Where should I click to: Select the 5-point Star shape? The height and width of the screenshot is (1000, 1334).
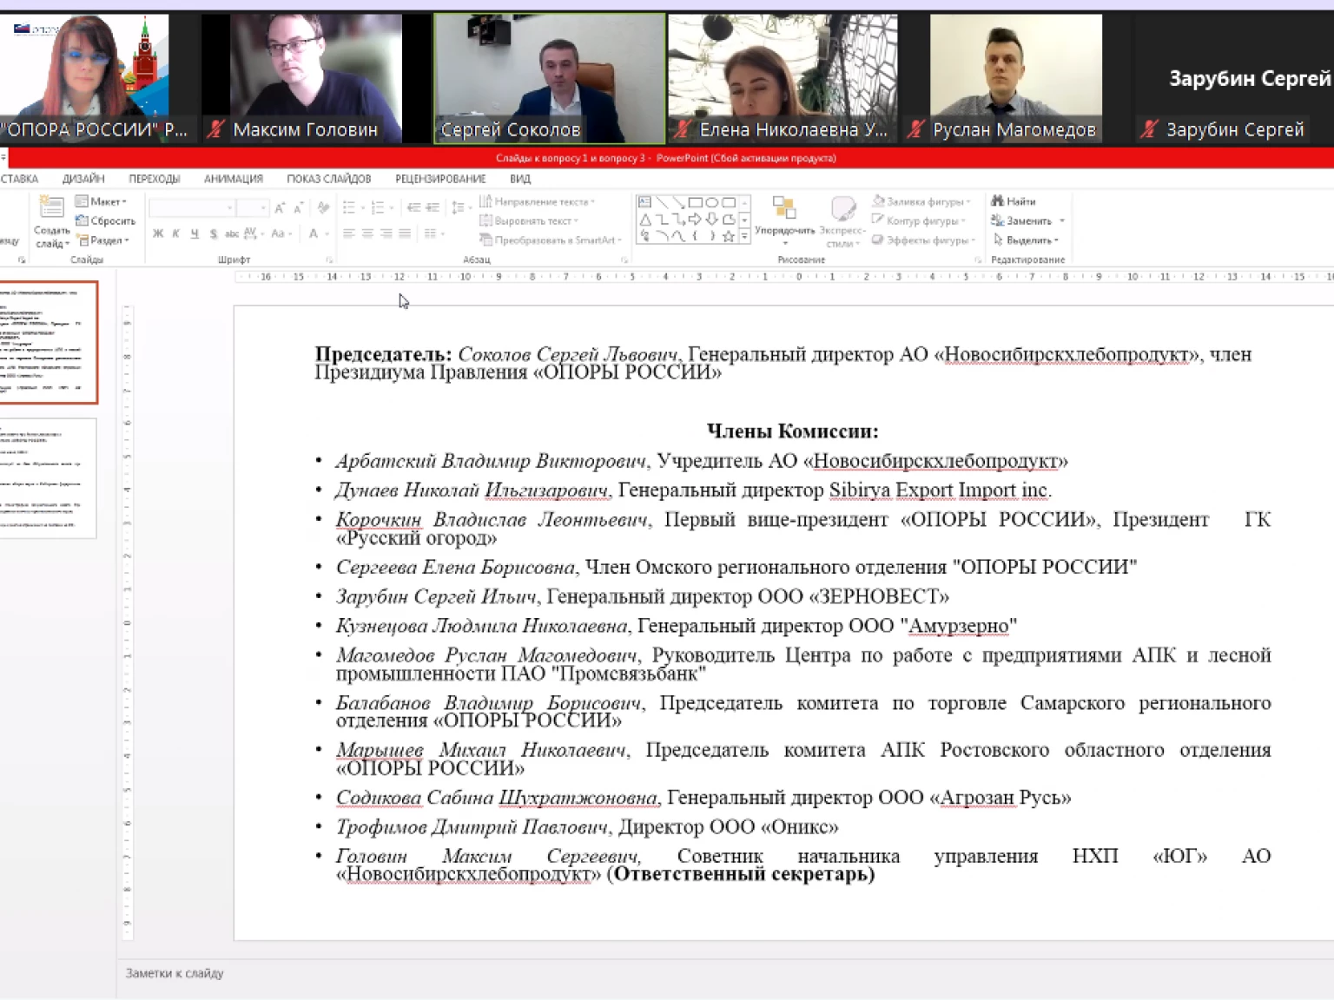[729, 236]
